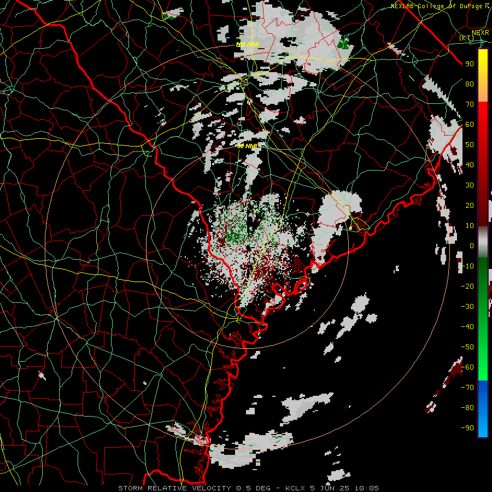Click the 0 value on the velocity scale

[x=472, y=245]
